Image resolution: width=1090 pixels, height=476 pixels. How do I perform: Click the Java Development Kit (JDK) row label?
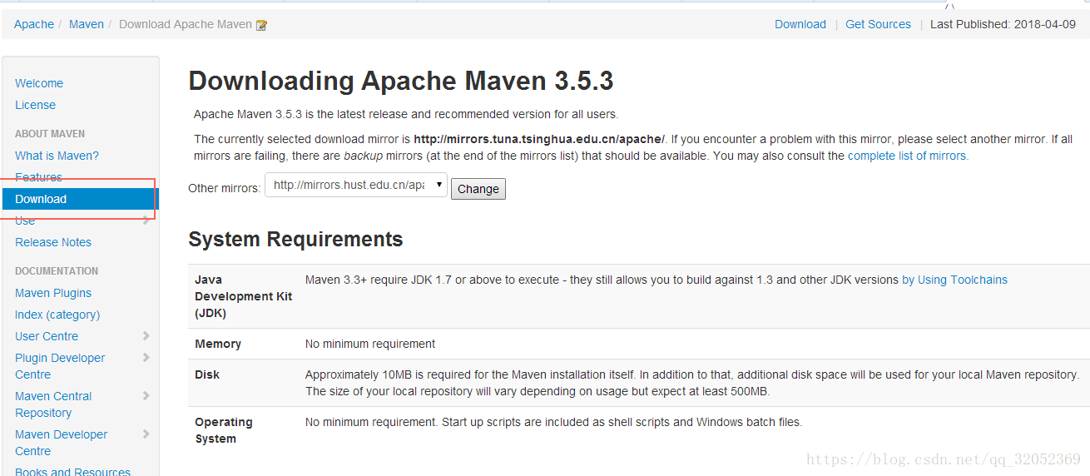[x=243, y=296]
